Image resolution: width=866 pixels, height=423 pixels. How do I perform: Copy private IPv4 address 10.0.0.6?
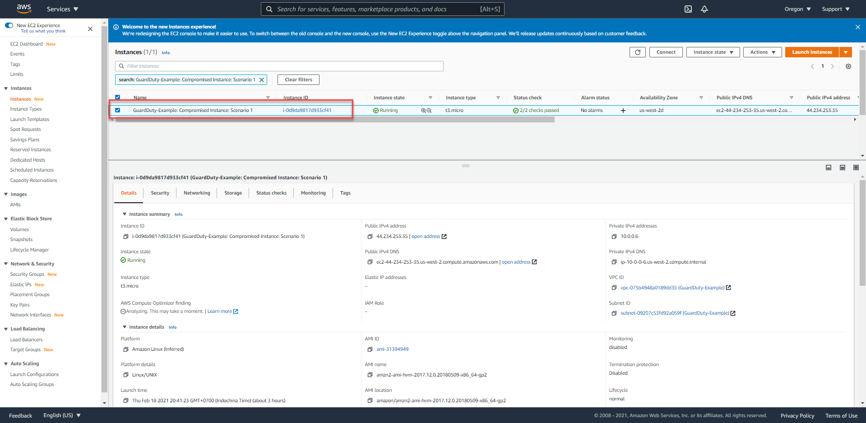click(x=614, y=237)
